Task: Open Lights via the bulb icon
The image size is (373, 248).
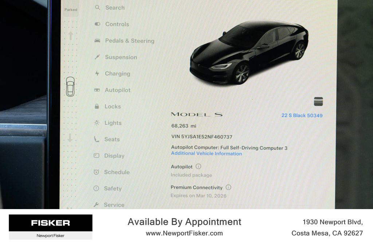Action: point(97,123)
